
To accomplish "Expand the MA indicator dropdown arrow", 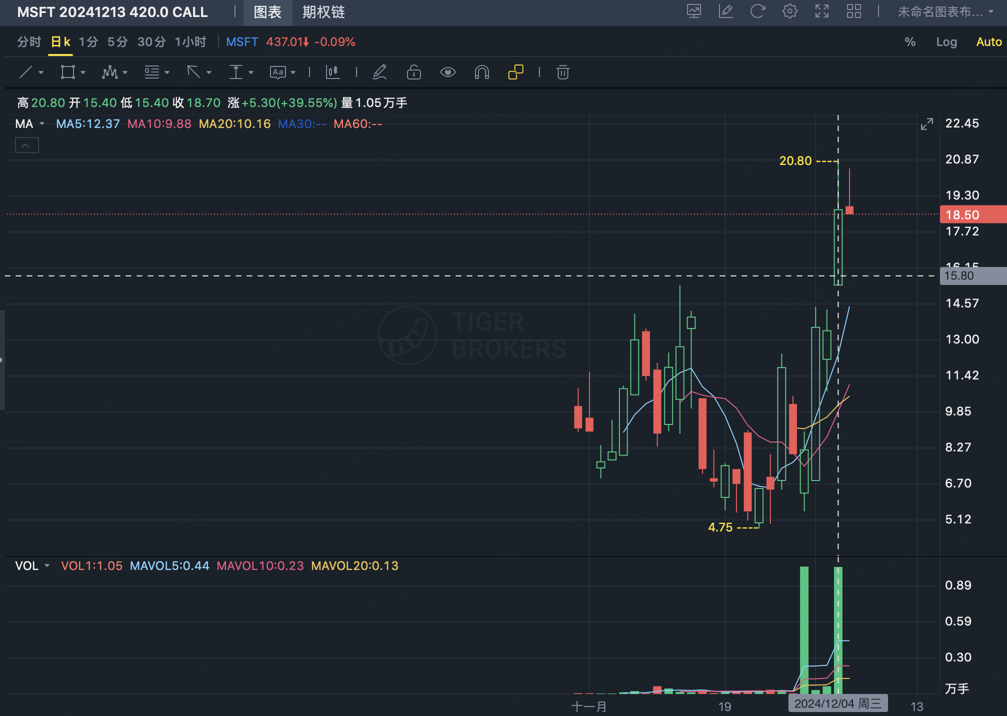I will pyautogui.click(x=42, y=123).
